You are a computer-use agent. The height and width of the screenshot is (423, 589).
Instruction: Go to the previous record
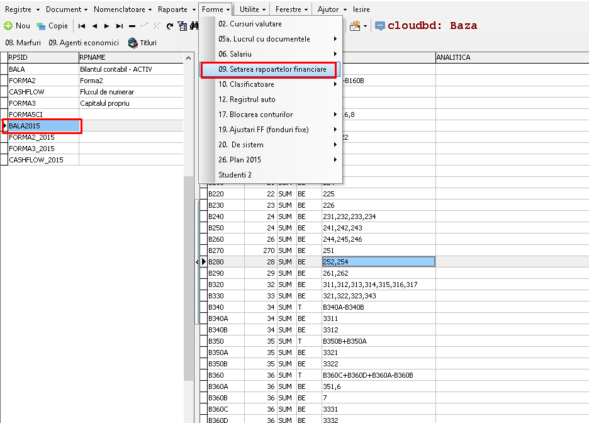[94, 26]
